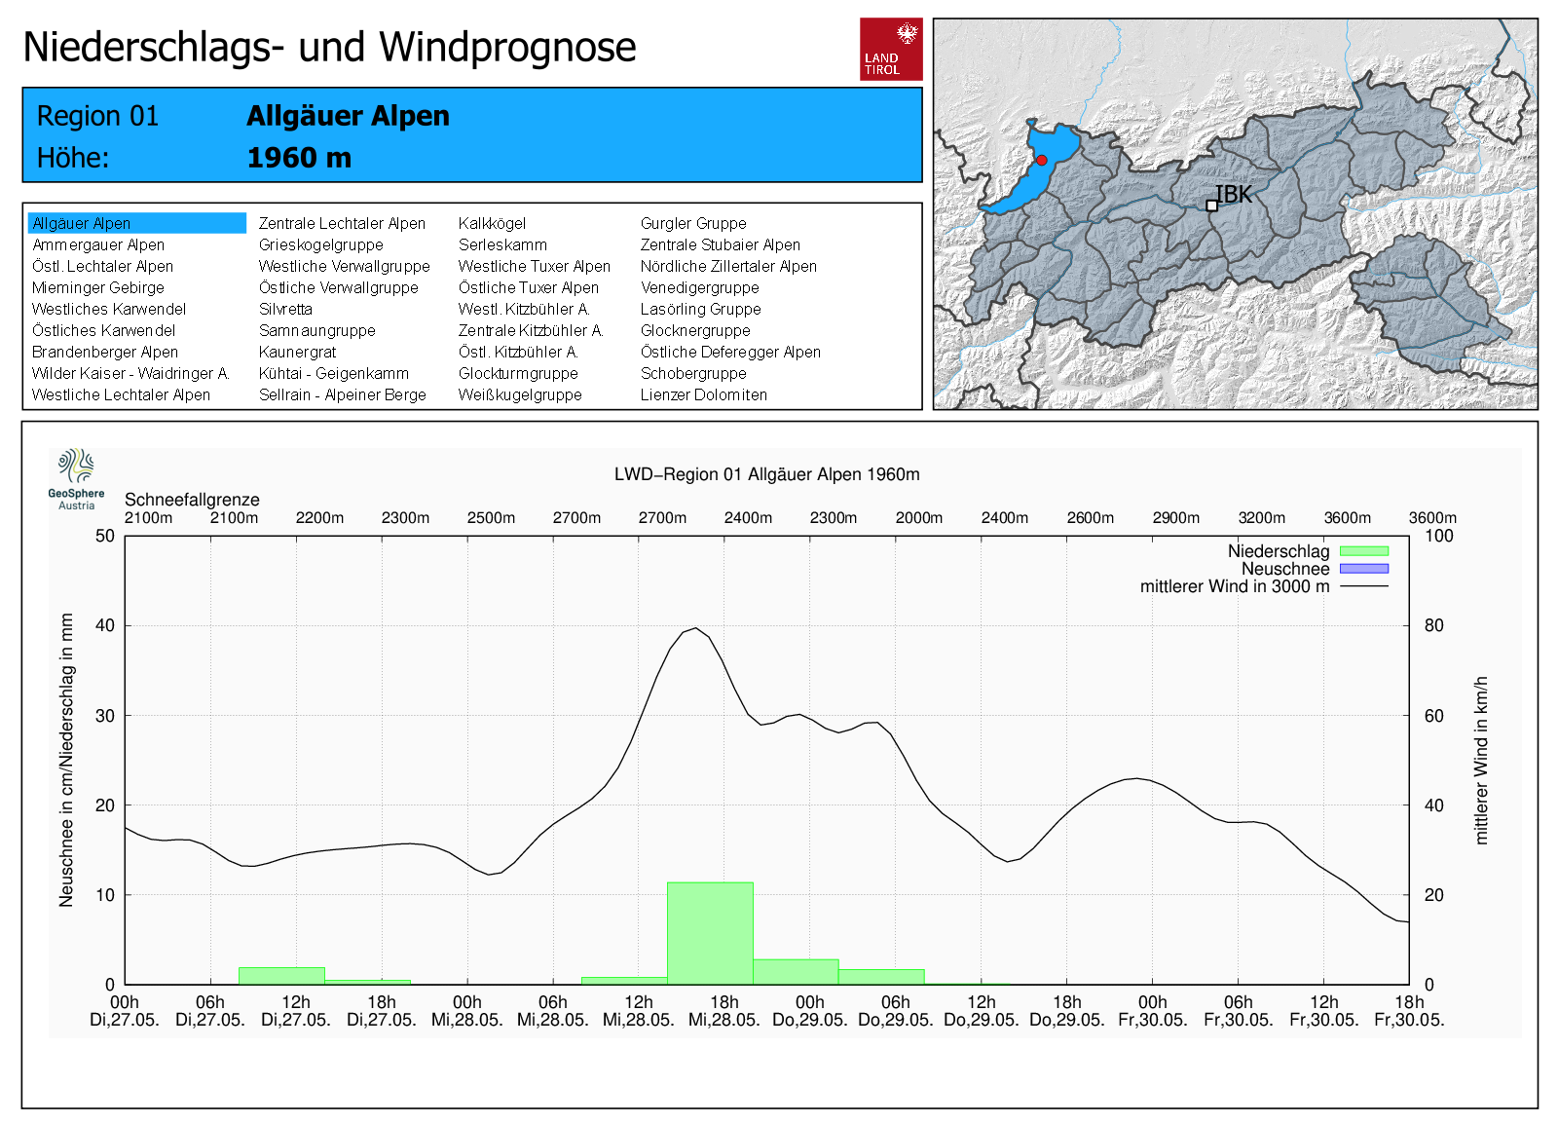Viewport: 1558px width, 1123px height.
Task: Click the GeoSphere Austria logo
Action: pyautogui.click(x=77, y=479)
